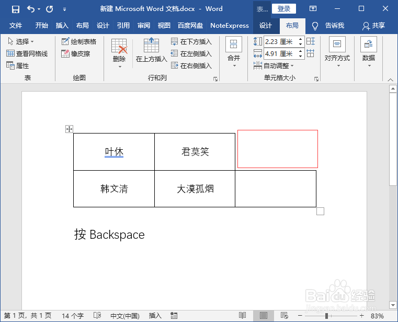The height and width of the screenshot is (322, 398).
Task: Click the distribute rows icon
Action: pos(311,41)
